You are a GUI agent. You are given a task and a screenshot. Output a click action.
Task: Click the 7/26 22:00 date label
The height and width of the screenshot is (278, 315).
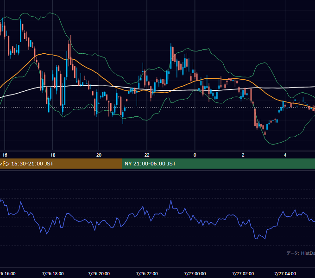point(147,273)
